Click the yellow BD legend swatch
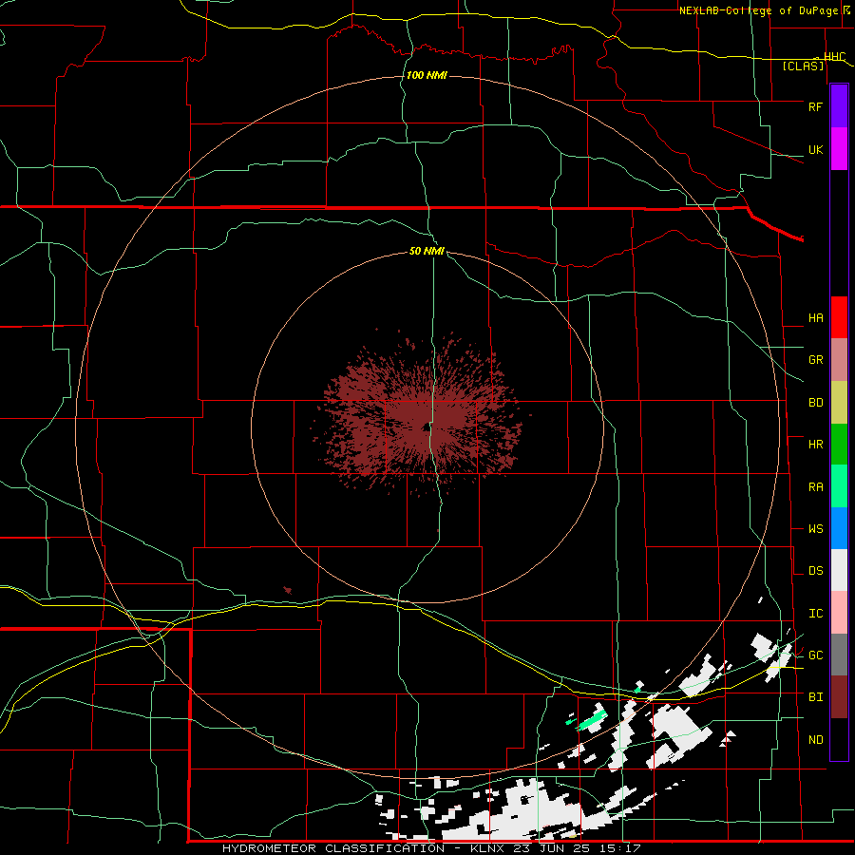Screen dimensions: 855x855 (839, 402)
